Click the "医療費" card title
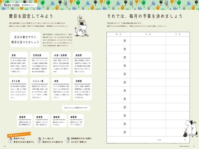 click(22, 117)
